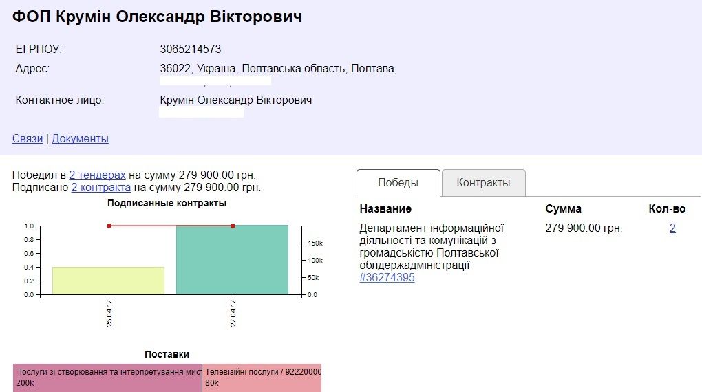Click the '2 тендерах' link

point(97,175)
